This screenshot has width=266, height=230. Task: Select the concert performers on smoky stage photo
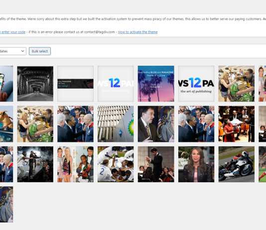tap(35, 164)
